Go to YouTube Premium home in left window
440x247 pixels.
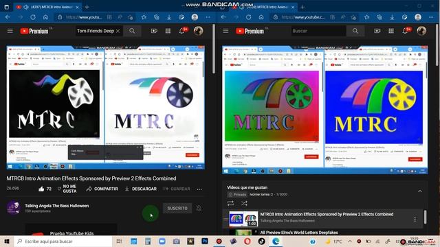[34, 31]
